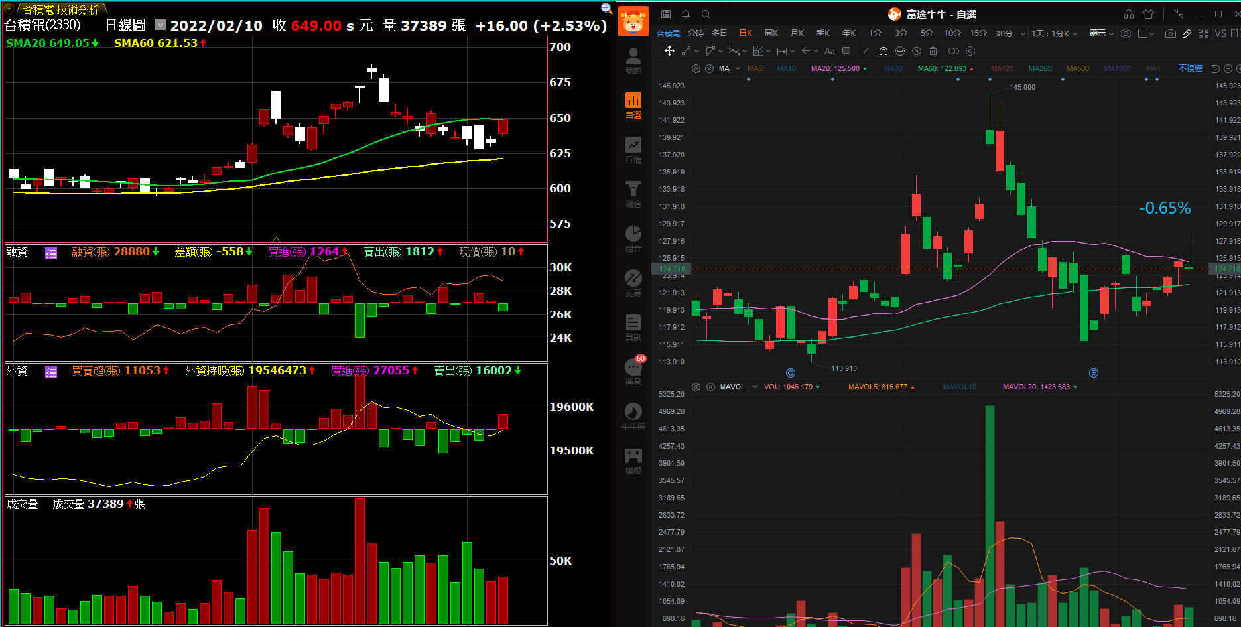This screenshot has width=1241, height=627.
Task: Toggle the MA120 line visibility
Action: pos(1003,68)
